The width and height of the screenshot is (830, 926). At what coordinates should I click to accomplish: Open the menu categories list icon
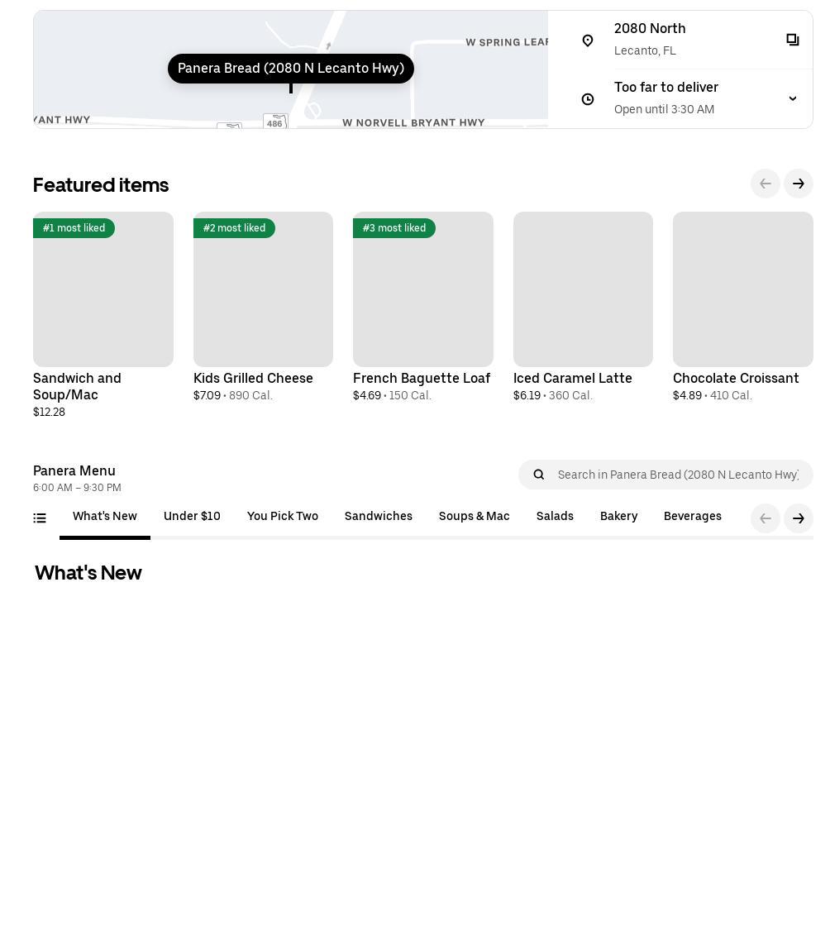[x=40, y=518]
